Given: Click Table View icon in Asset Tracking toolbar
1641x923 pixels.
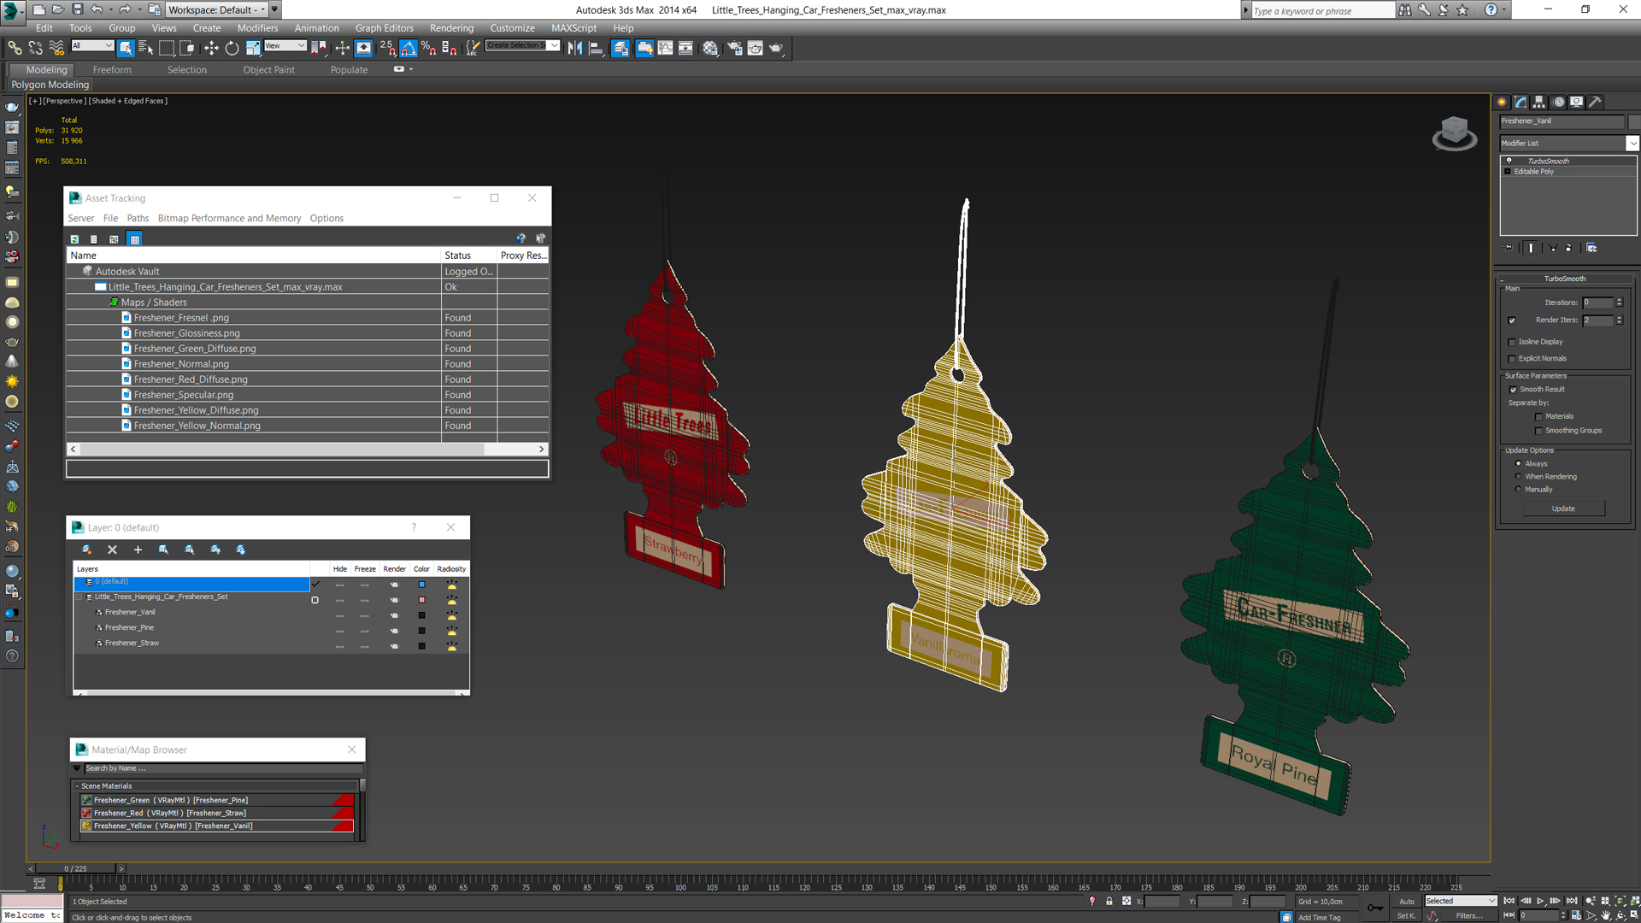Looking at the screenshot, I should 134,239.
